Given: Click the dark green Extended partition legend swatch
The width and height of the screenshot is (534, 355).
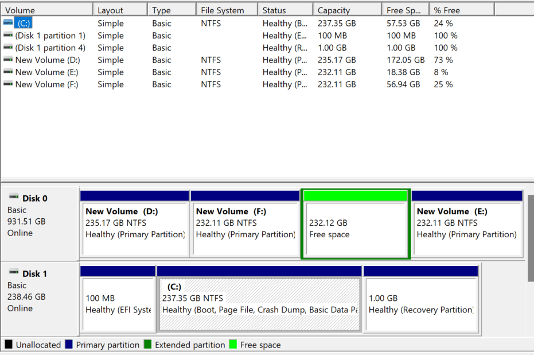Looking at the screenshot, I should [x=147, y=344].
